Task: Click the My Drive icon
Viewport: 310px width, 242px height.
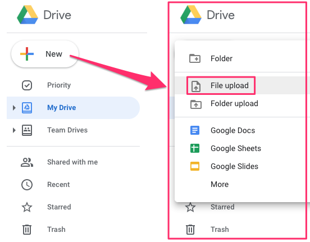Action: click(27, 108)
